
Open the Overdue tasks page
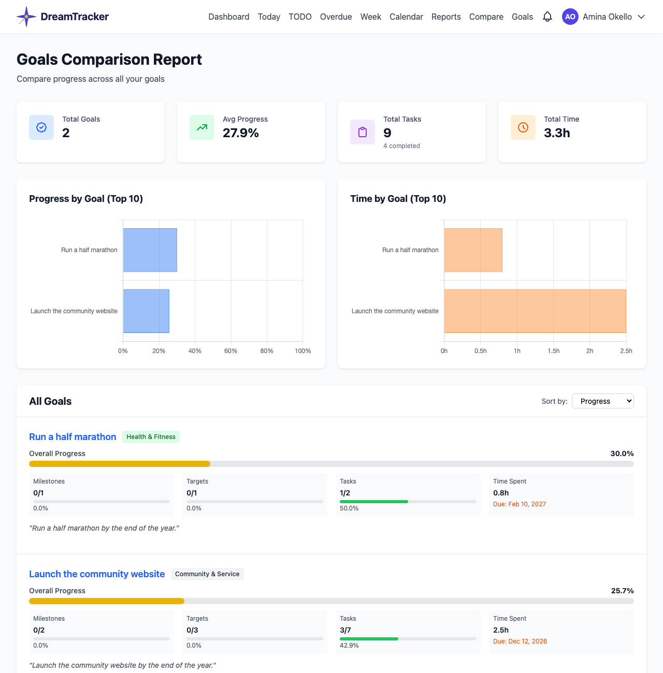[336, 17]
